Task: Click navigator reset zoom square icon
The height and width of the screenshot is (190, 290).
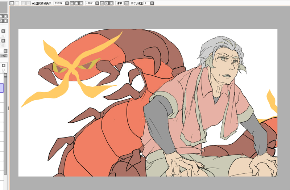Action: pyautogui.click(x=5, y=16)
